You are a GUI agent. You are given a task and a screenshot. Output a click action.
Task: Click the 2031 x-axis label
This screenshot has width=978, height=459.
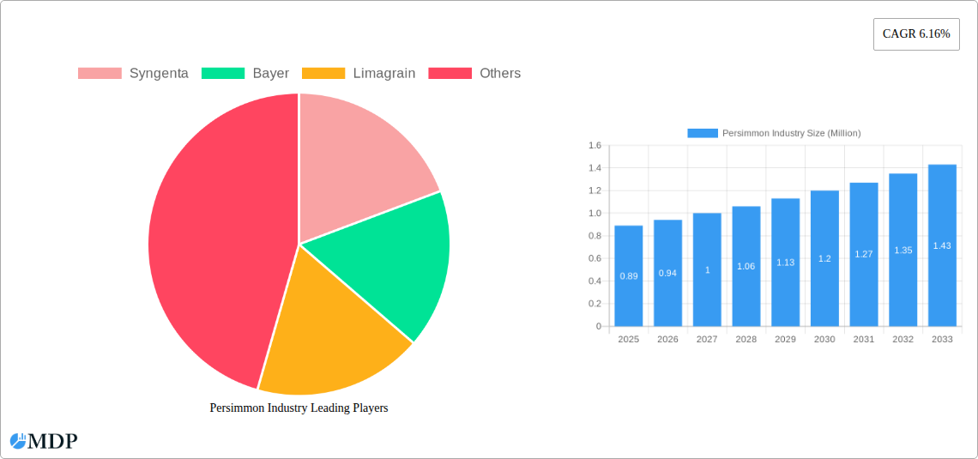[x=864, y=339]
